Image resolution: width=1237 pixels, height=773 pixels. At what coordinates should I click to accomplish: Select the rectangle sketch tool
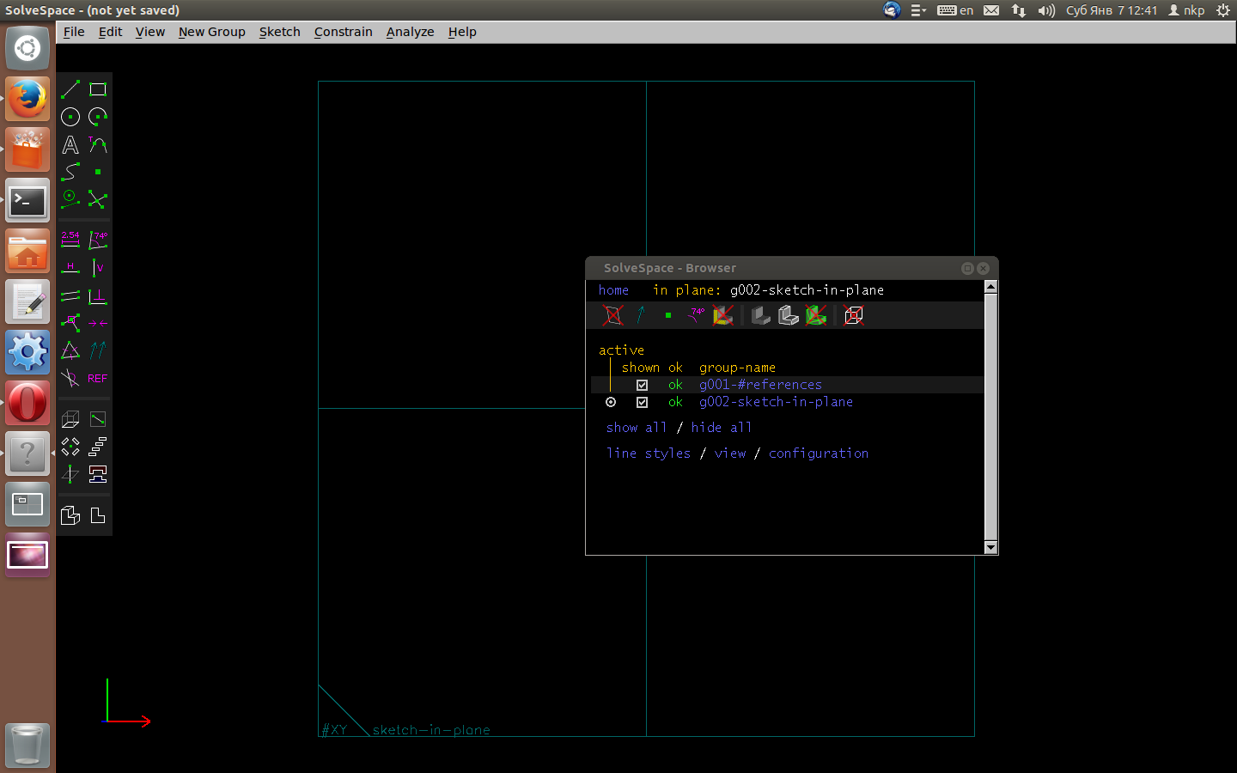click(x=98, y=89)
